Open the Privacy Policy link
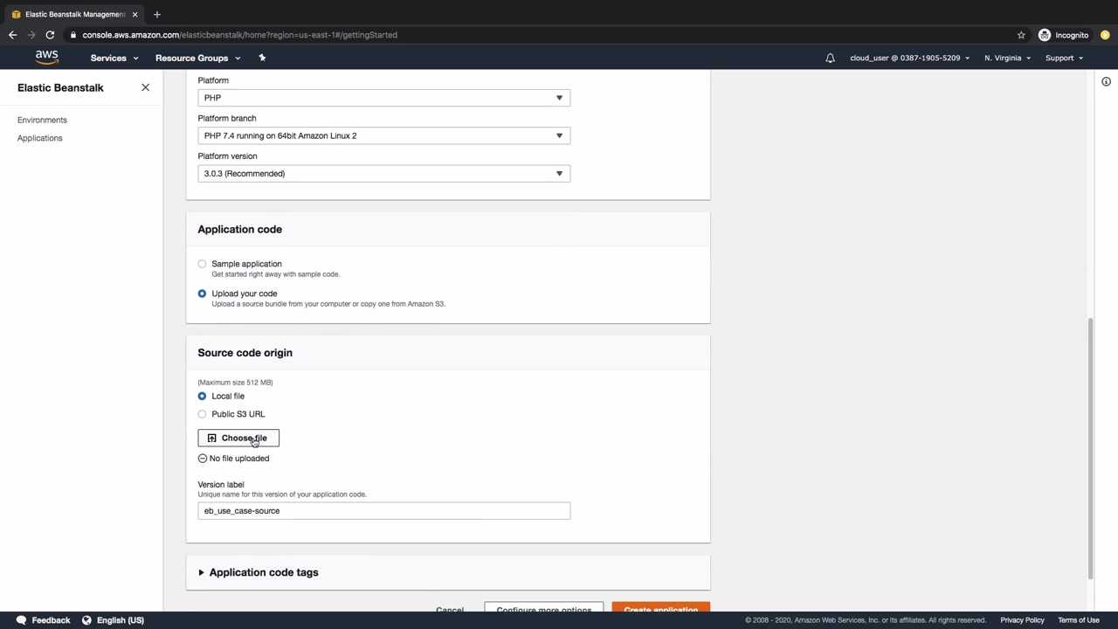This screenshot has width=1118, height=629. [x=1022, y=620]
